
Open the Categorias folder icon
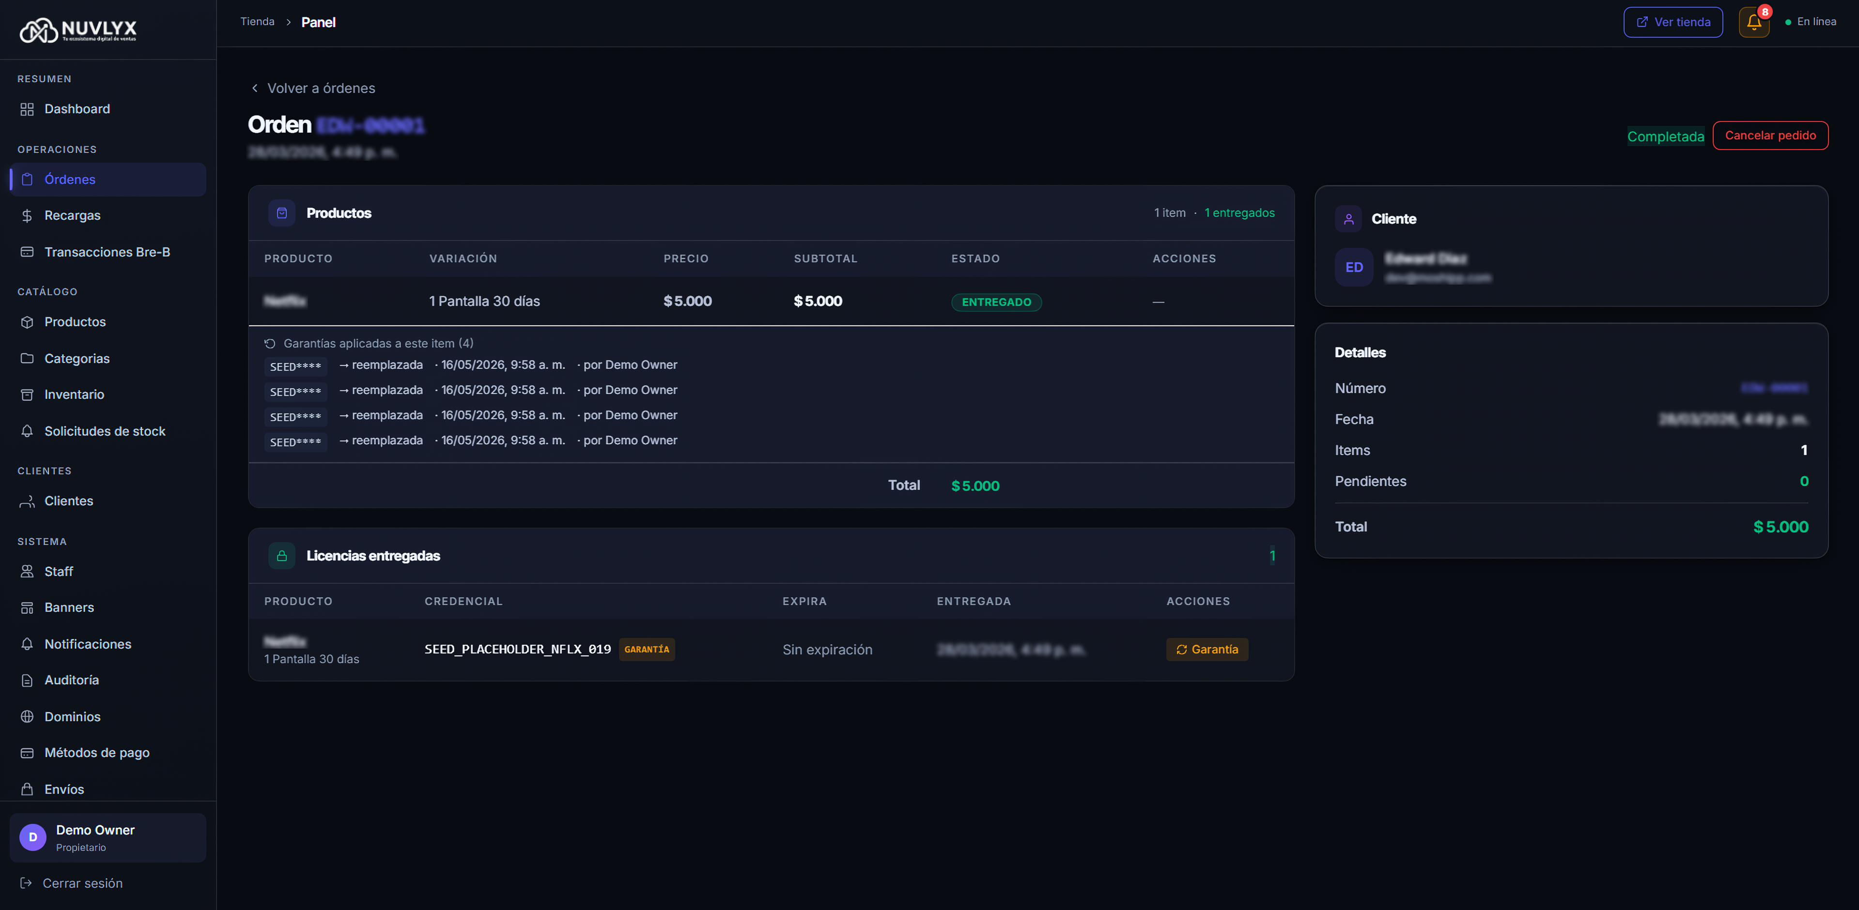27,358
